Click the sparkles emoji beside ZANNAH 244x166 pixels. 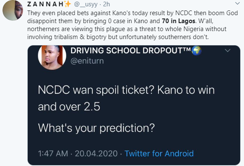pyautogui.click(x=67, y=4)
